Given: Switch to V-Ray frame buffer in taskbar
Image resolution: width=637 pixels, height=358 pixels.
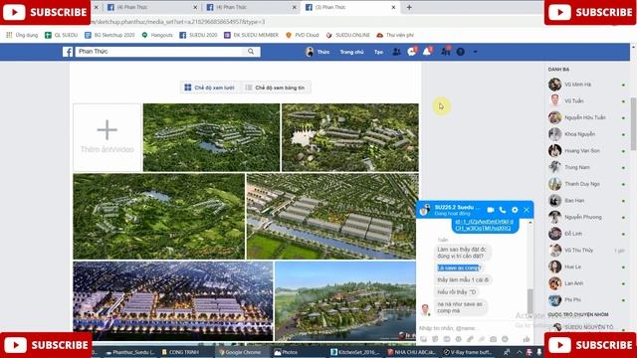Looking at the screenshot, I should click(x=468, y=352).
